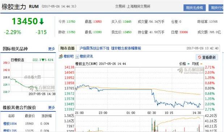This screenshot has width=224, height=132.
Task: Open the 橡胶吧 forum icon
Action: point(61,57)
